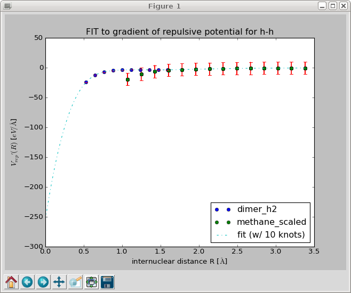Click the x-axis label internuclear distance R
Image resolution: width=351 pixels, height=293 pixels.
coord(179,262)
